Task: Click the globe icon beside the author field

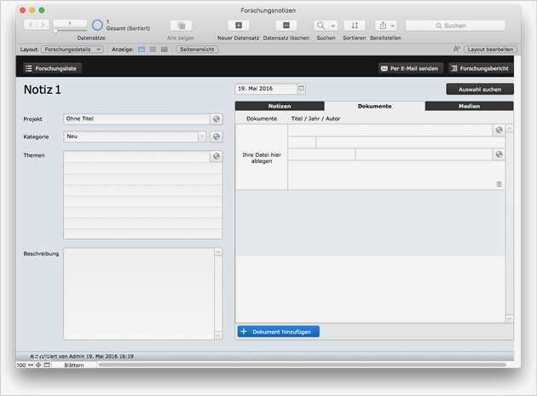Action: [499, 154]
